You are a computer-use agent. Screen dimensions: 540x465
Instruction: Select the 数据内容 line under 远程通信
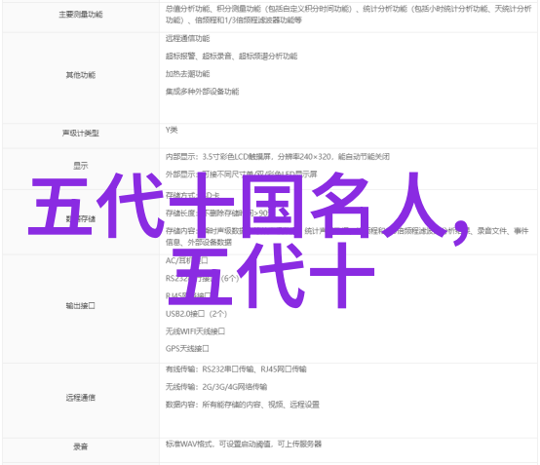(x=243, y=405)
